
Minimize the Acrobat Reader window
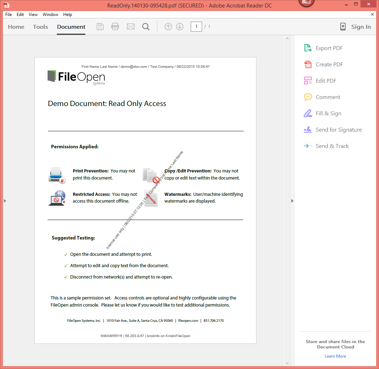[x=346, y=5]
